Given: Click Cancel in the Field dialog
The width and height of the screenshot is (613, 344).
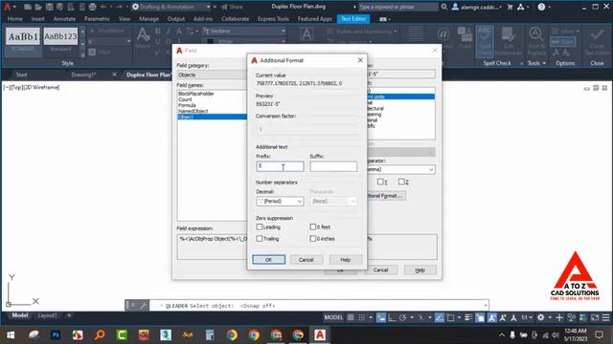Looking at the screenshot, I should coord(380,269).
